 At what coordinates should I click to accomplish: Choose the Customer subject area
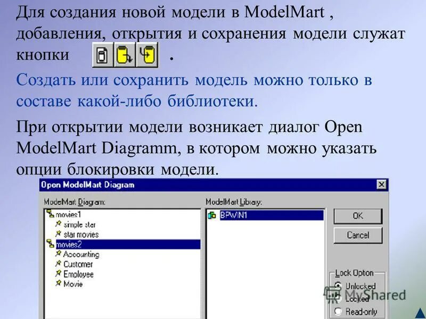point(78,264)
